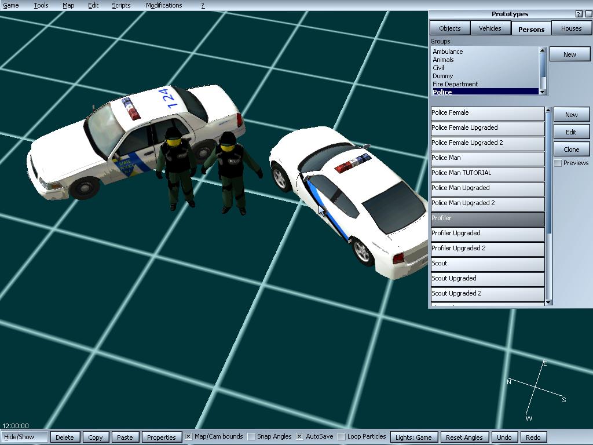Open the Scripts menu

(121, 5)
